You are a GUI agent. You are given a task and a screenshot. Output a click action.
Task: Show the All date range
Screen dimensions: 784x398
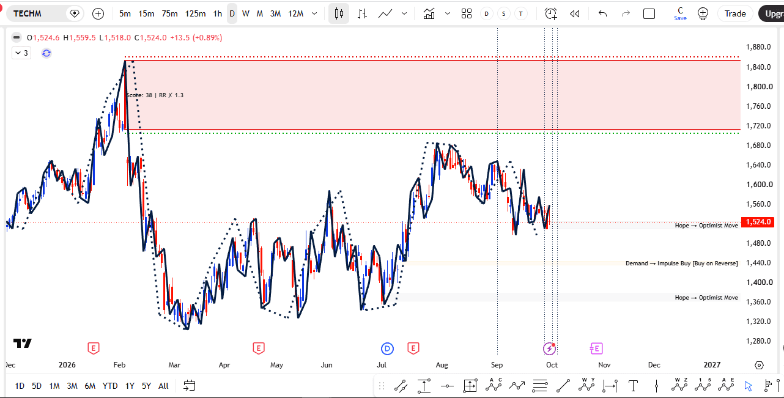pyautogui.click(x=163, y=386)
